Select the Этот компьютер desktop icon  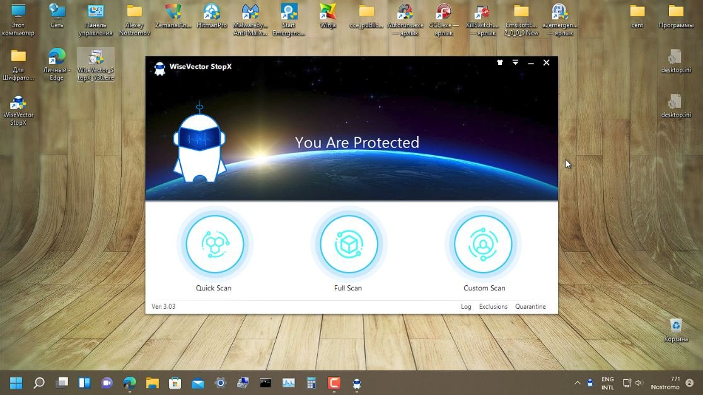18,20
